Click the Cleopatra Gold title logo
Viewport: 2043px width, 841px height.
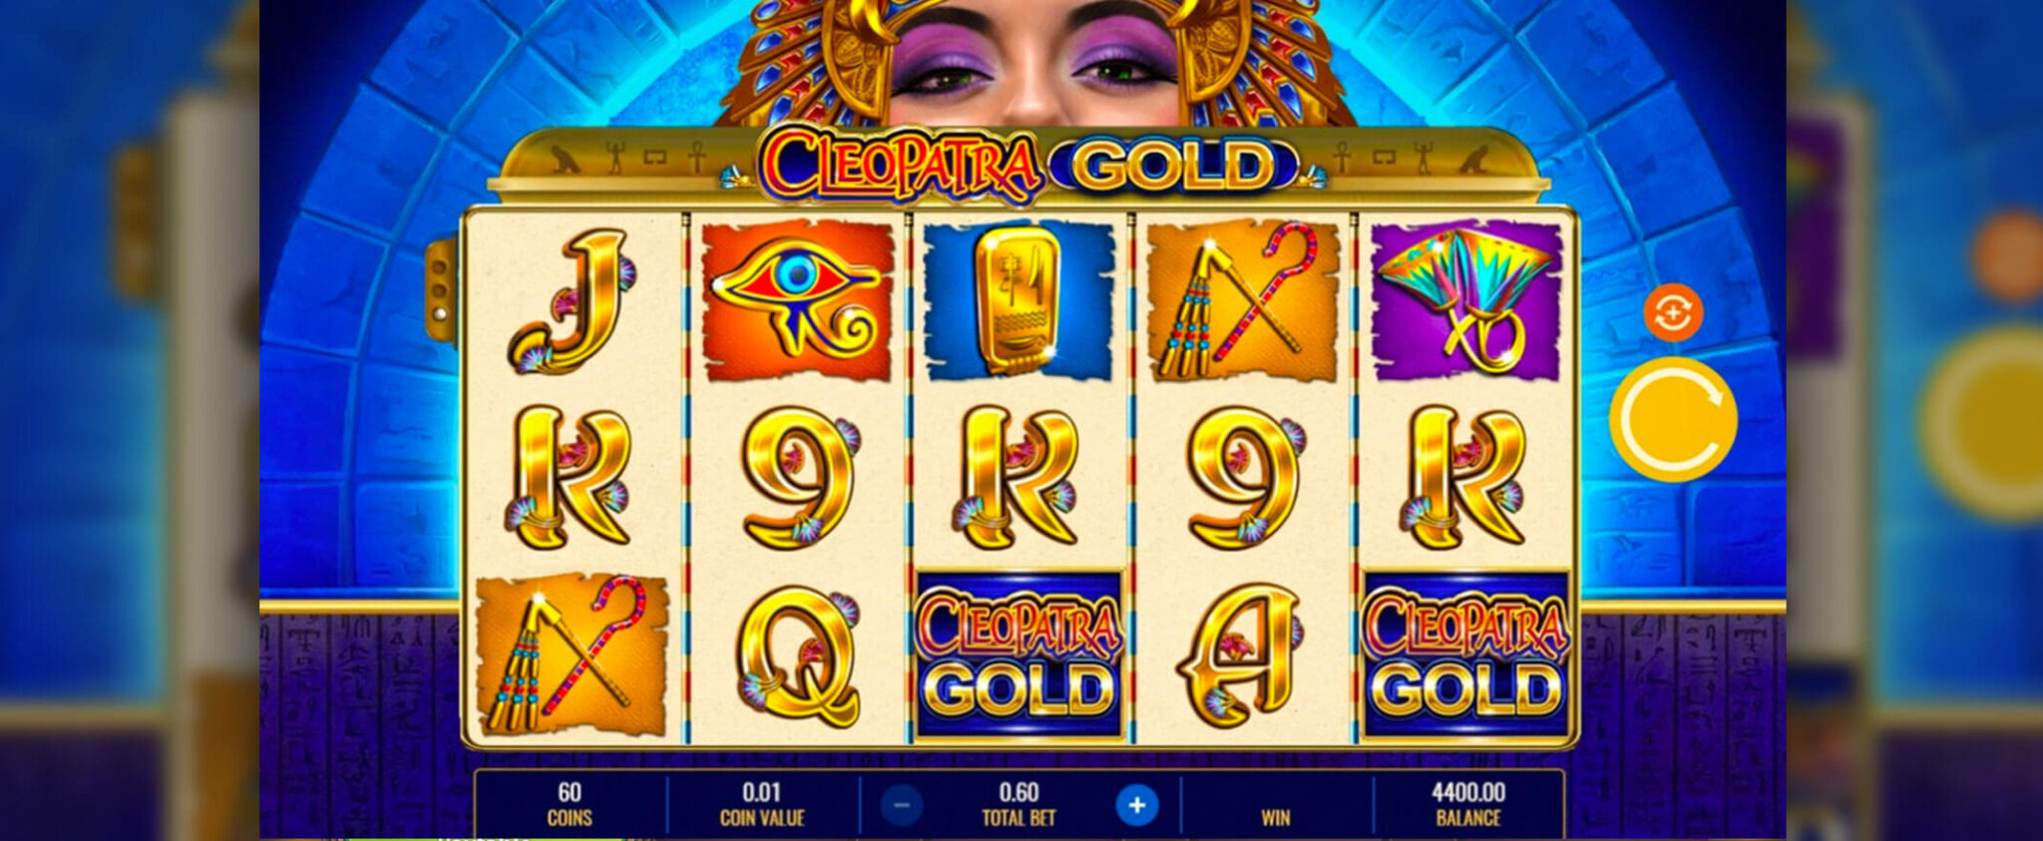1029,166
